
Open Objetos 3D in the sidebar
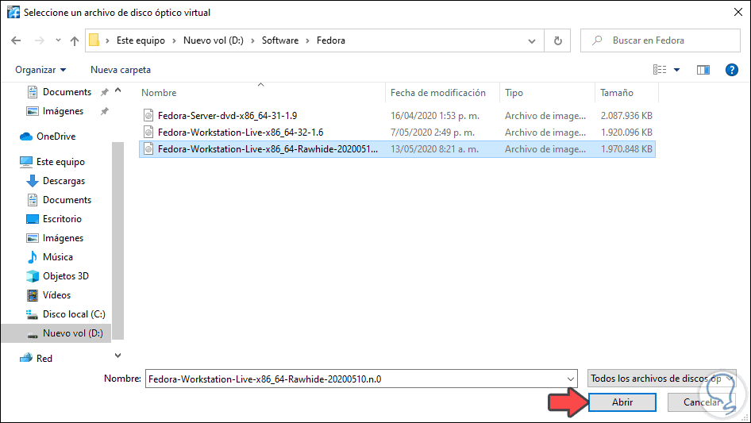pyautogui.click(x=57, y=276)
